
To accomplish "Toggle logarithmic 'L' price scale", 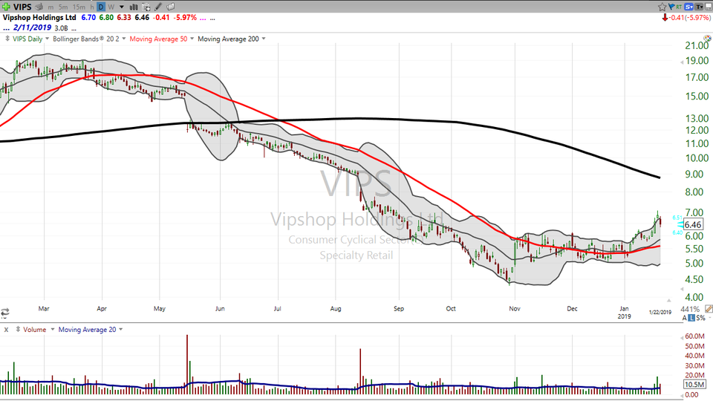I will (691, 318).
